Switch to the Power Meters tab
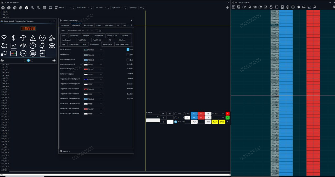Image resolution: width=335 pixels, height=177 pixels. coord(109,25)
